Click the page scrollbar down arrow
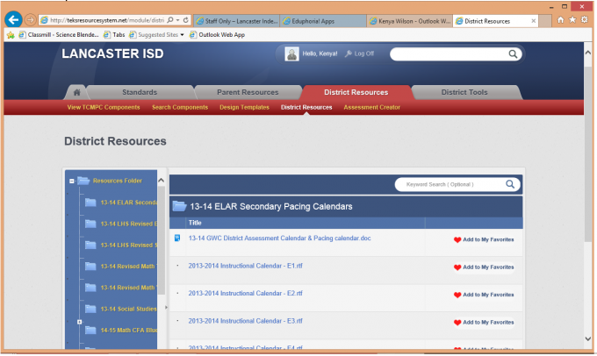Image resolution: width=597 pixels, height=356 pixels. [x=588, y=338]
